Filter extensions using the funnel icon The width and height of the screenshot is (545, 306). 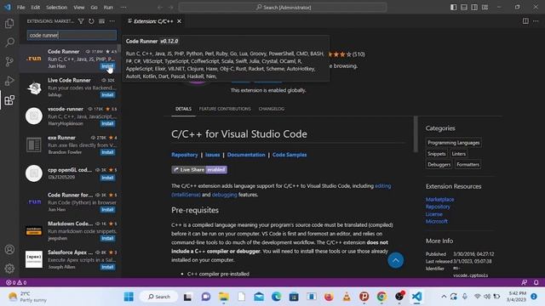point(81,21)
